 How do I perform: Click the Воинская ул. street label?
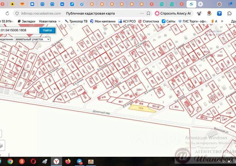point(221,130)
